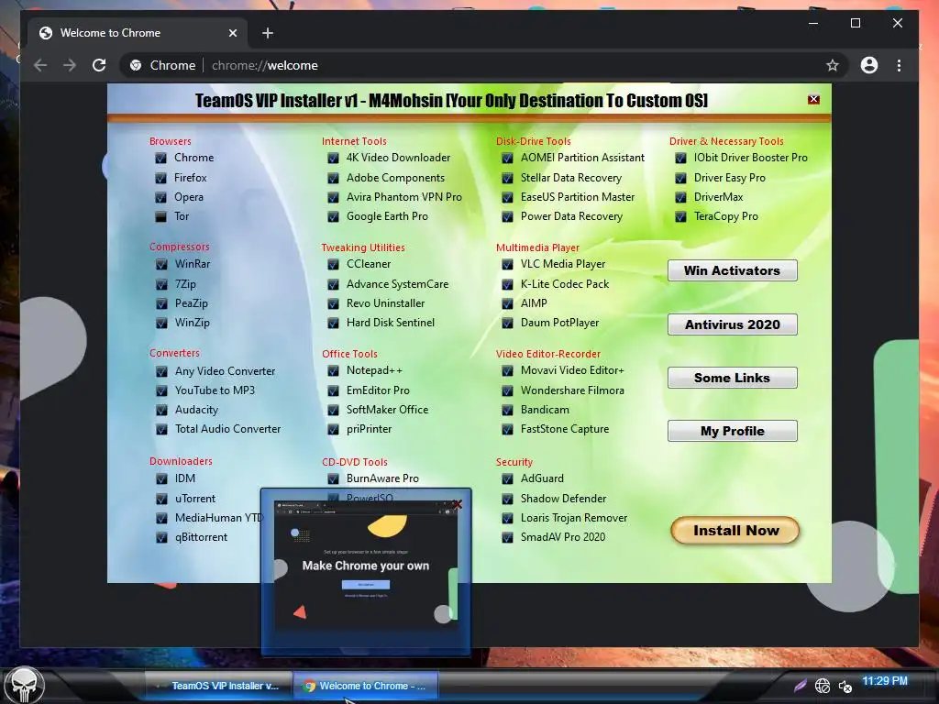Click the Any Video Converter label
939x704 pixels.
[225, 371]
